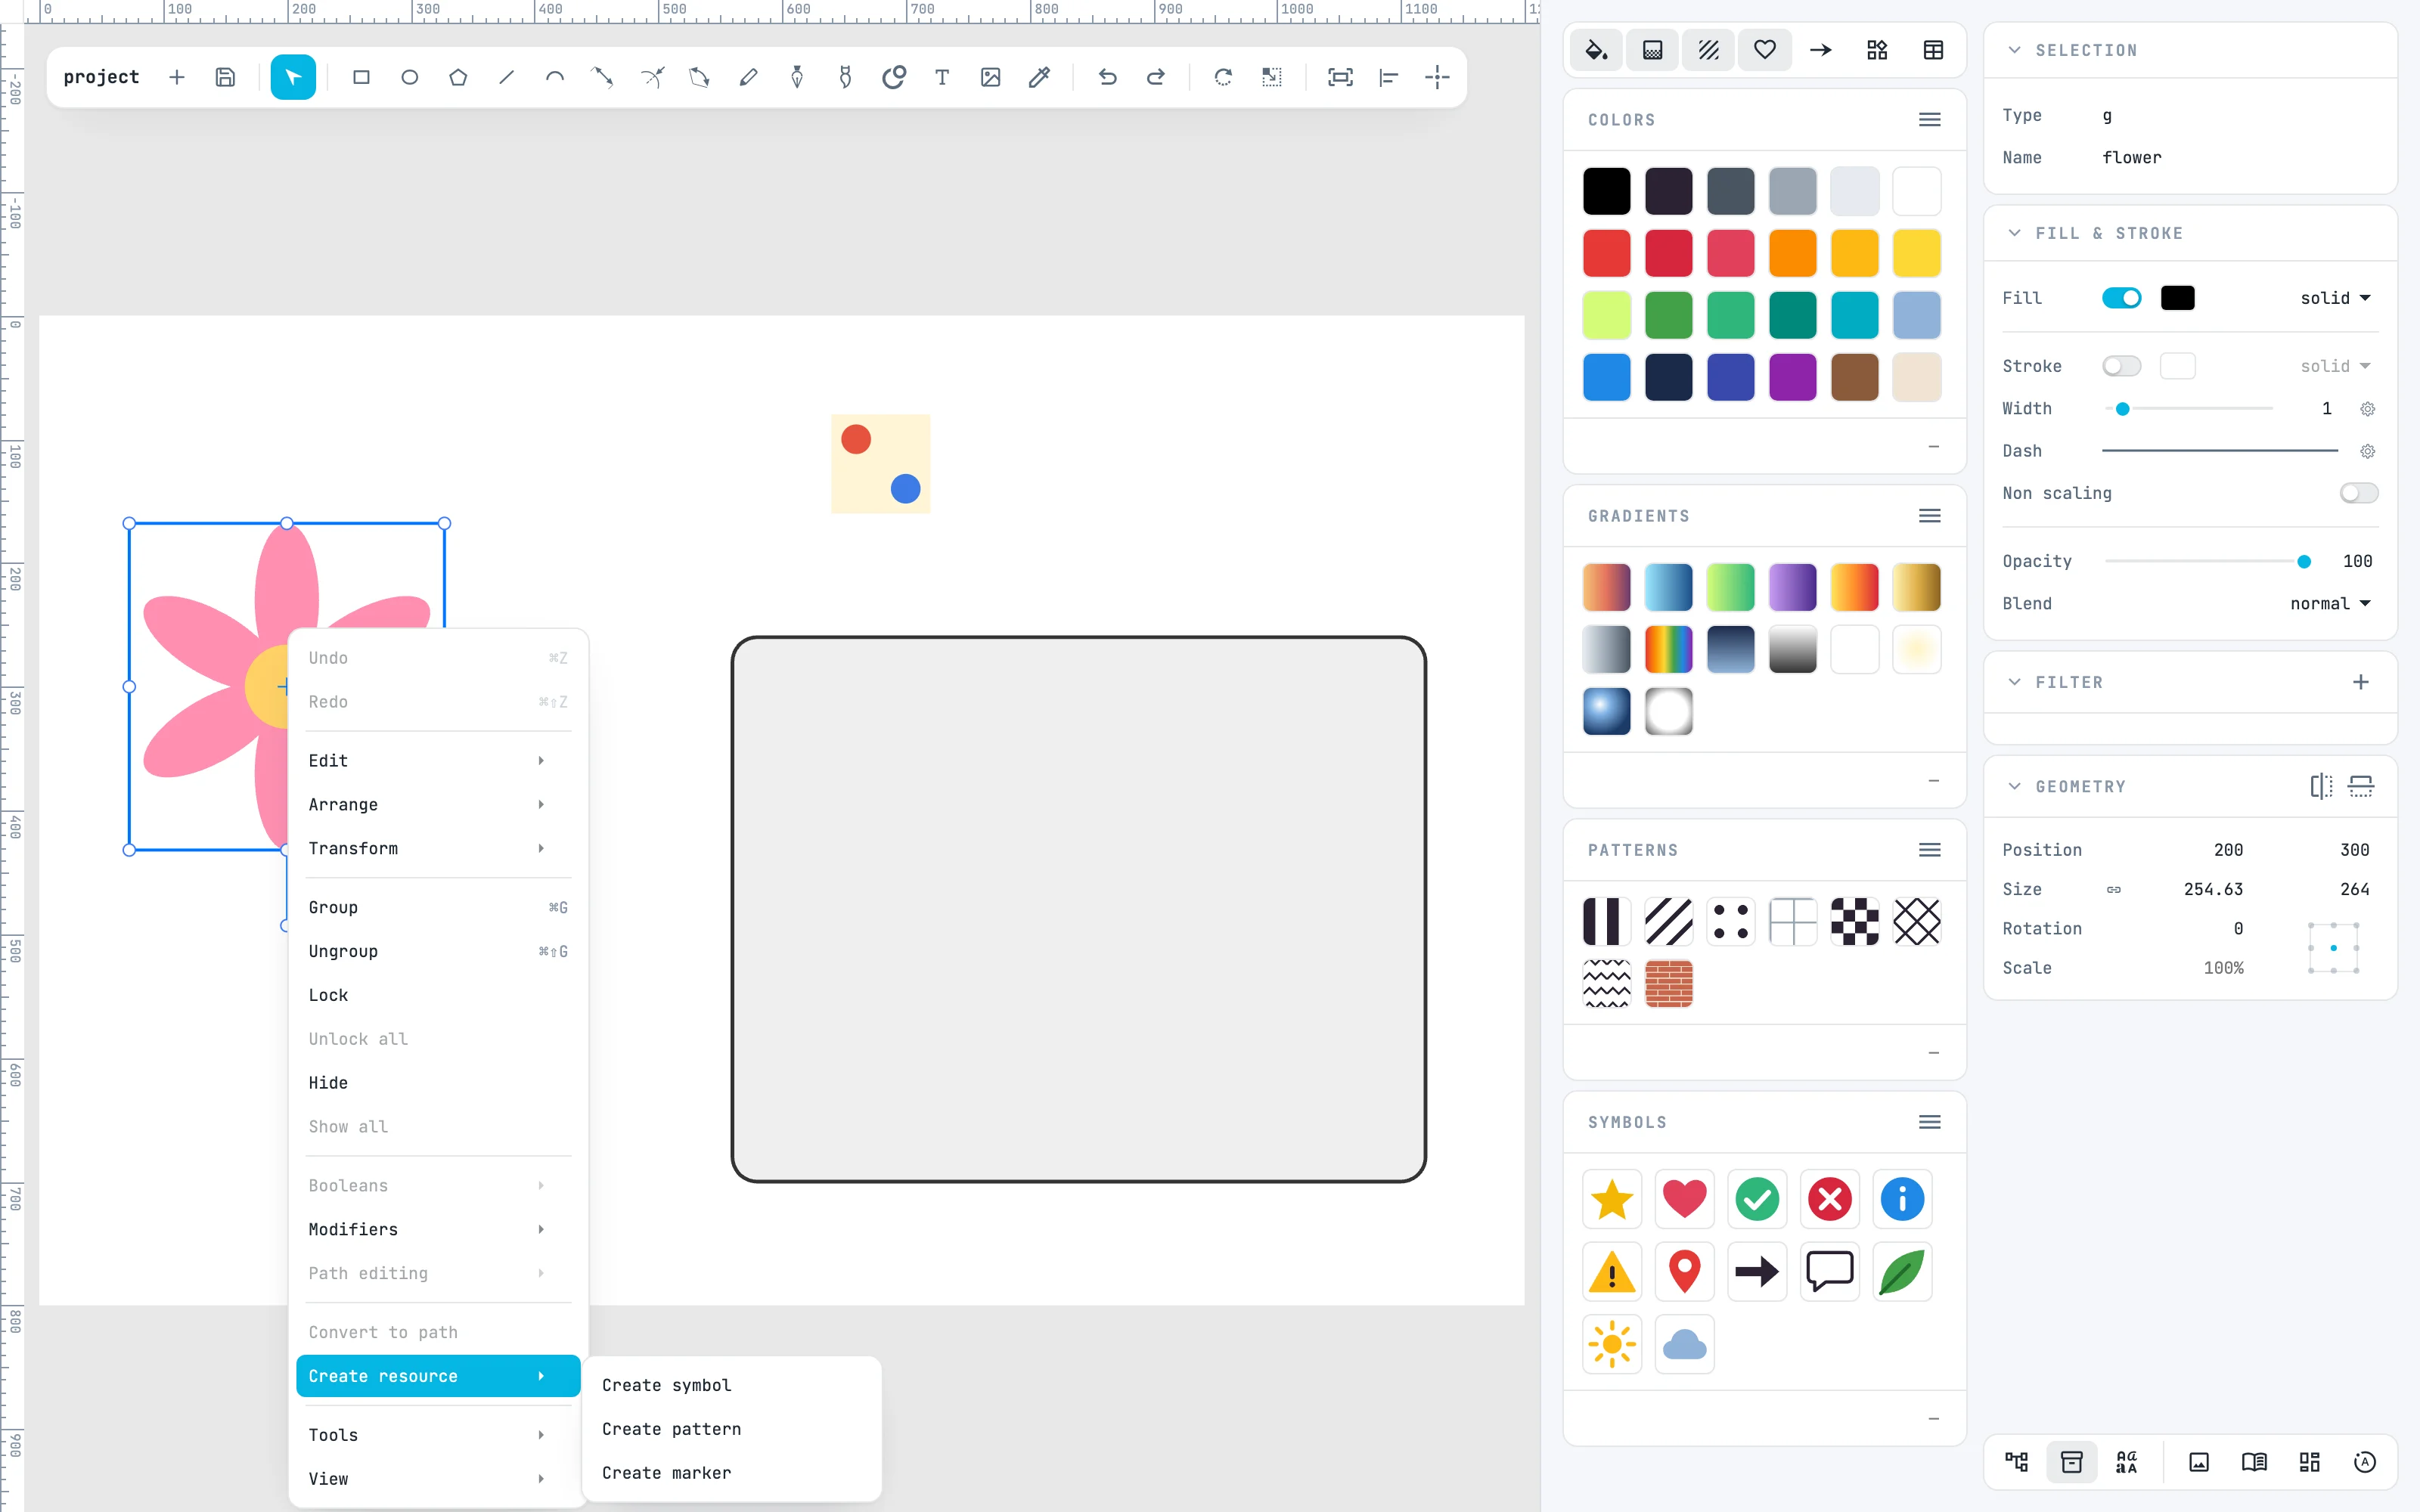
Task: Choose Create symbol from submenu
Action: click(731, 1385)
